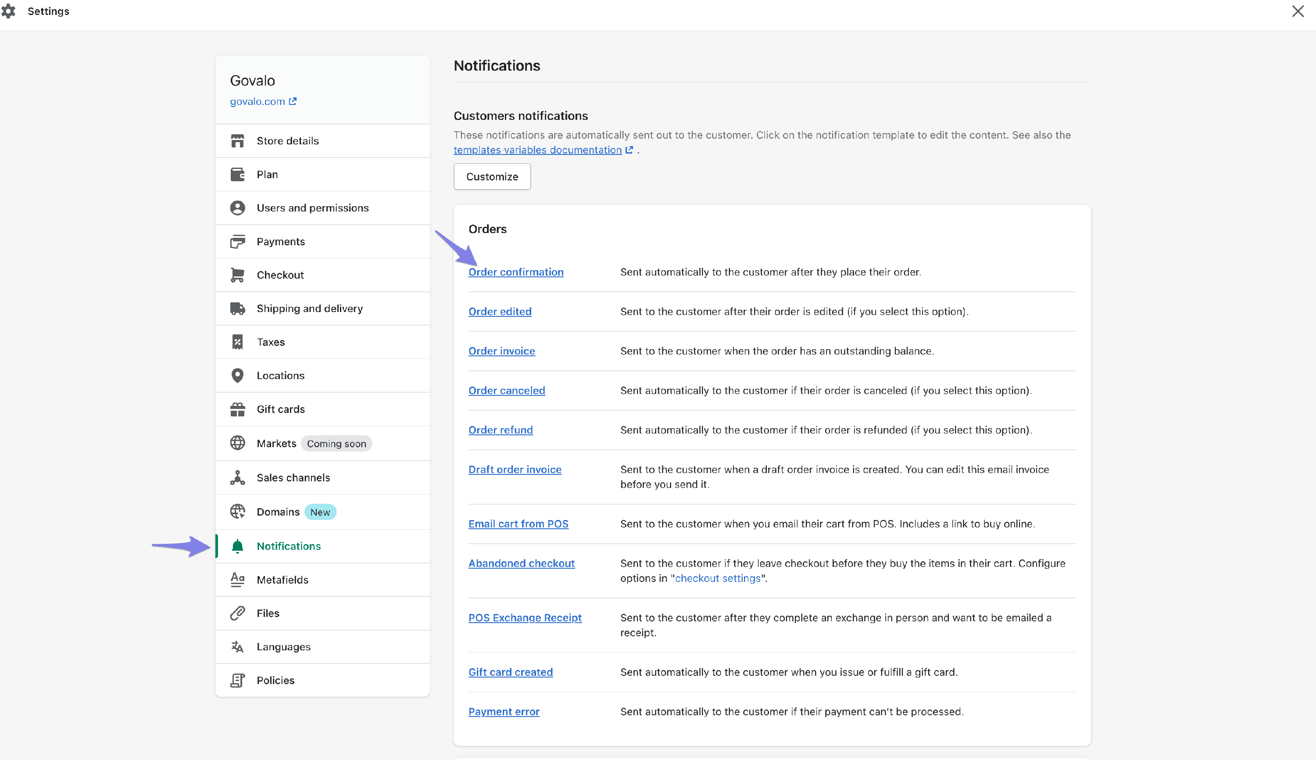Select Metafields in the settings sidebar
This screenshot has width=1316, height=760.
coord(283,580)
